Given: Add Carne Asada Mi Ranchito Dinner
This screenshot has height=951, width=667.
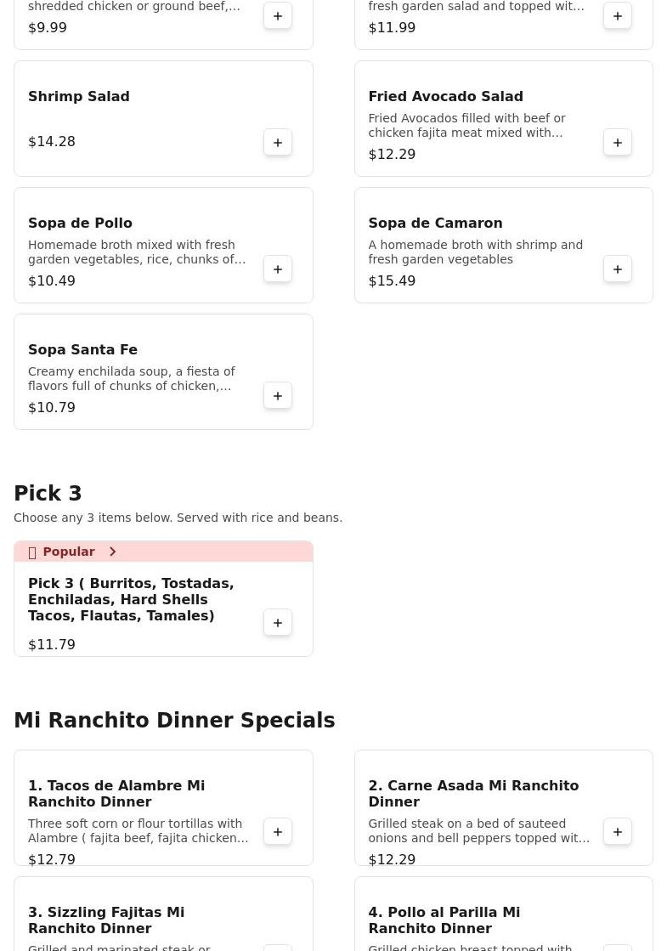Looking at the screenshot, I should click(617, 832).
